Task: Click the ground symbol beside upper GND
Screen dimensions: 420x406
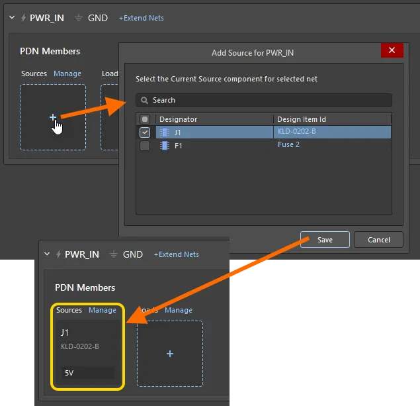Action: click(79, 18)
